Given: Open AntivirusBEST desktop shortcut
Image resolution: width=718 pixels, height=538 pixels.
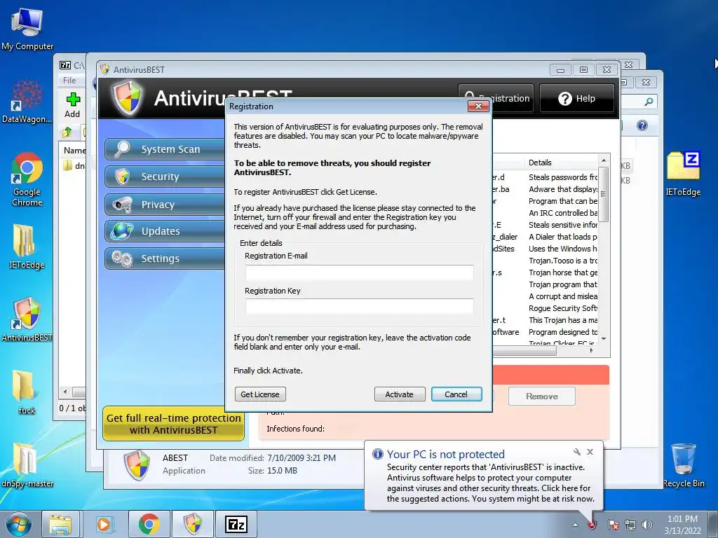Looking at the screenshot, I should tap(27, 319).
